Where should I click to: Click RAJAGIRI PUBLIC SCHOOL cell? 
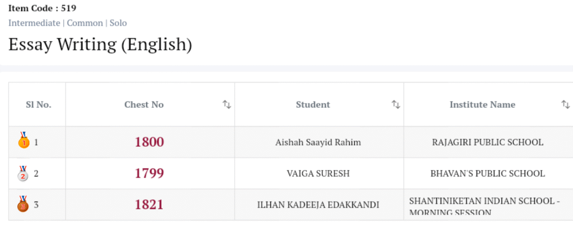coord(487,142)
